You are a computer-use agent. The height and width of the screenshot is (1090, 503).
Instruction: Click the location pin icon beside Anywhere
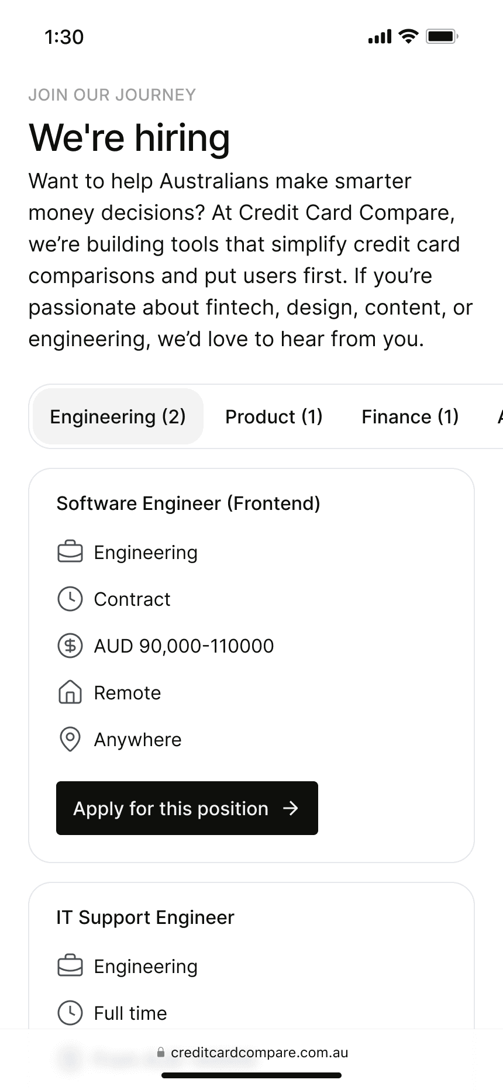70,739
